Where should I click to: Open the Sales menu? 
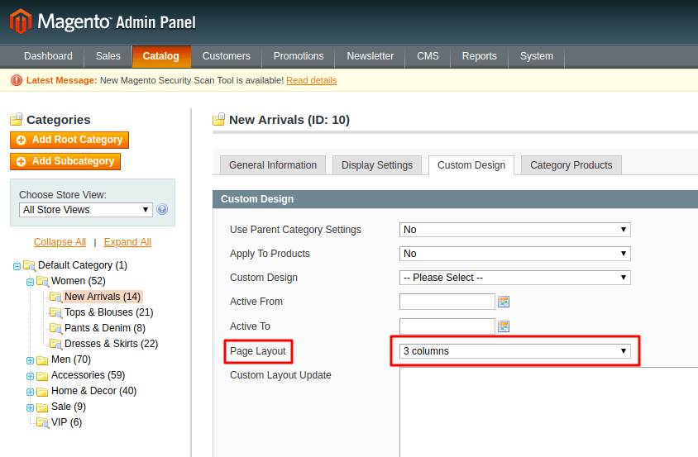(x=108, y=56)
